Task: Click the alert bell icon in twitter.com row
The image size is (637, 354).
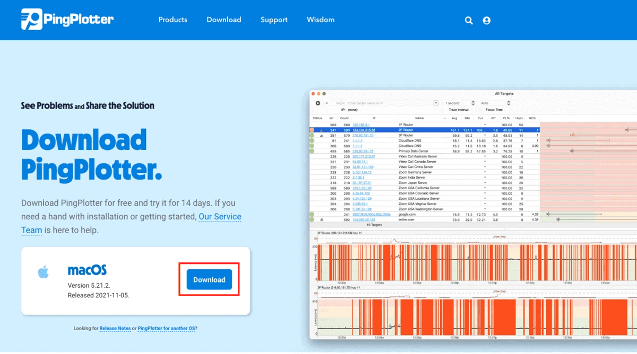Action: click(321, 219)
